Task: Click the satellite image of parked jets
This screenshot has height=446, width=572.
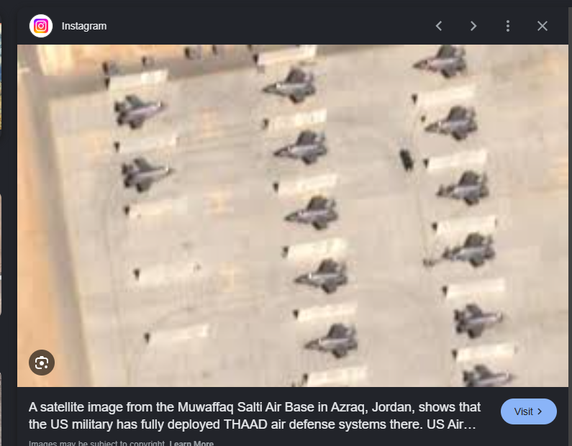Action: tap(293, 216)
